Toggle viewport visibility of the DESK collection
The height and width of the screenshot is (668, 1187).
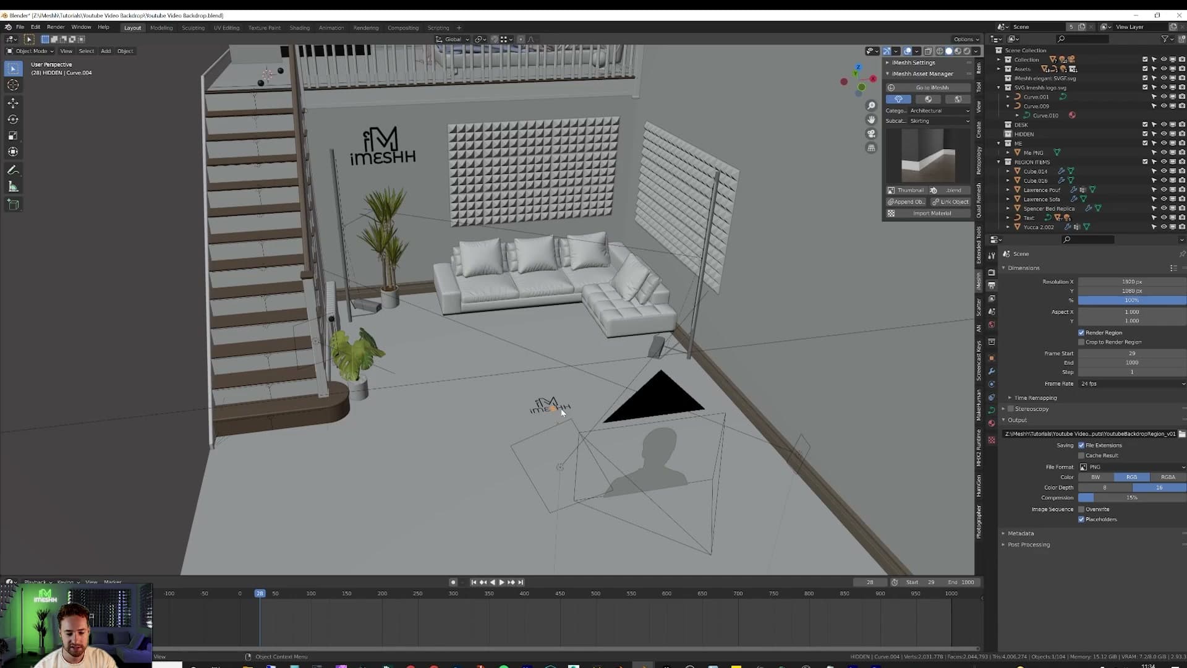click(1164, 125)
